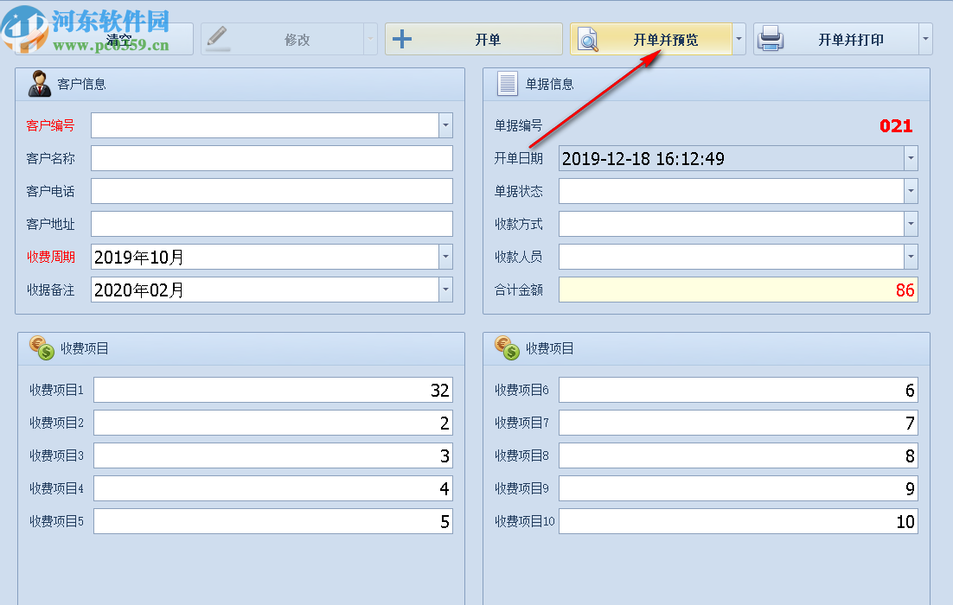Expand the 收费周期 dropdown showing 2019年10月
The width and height of the screenshot is (953, 605).
[445, 257]
